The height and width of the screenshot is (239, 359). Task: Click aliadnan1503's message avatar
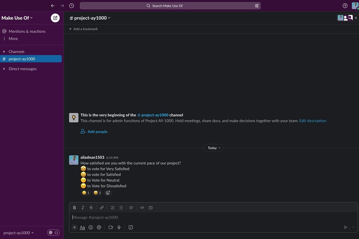pyautogui.click(x=74, y=160)
